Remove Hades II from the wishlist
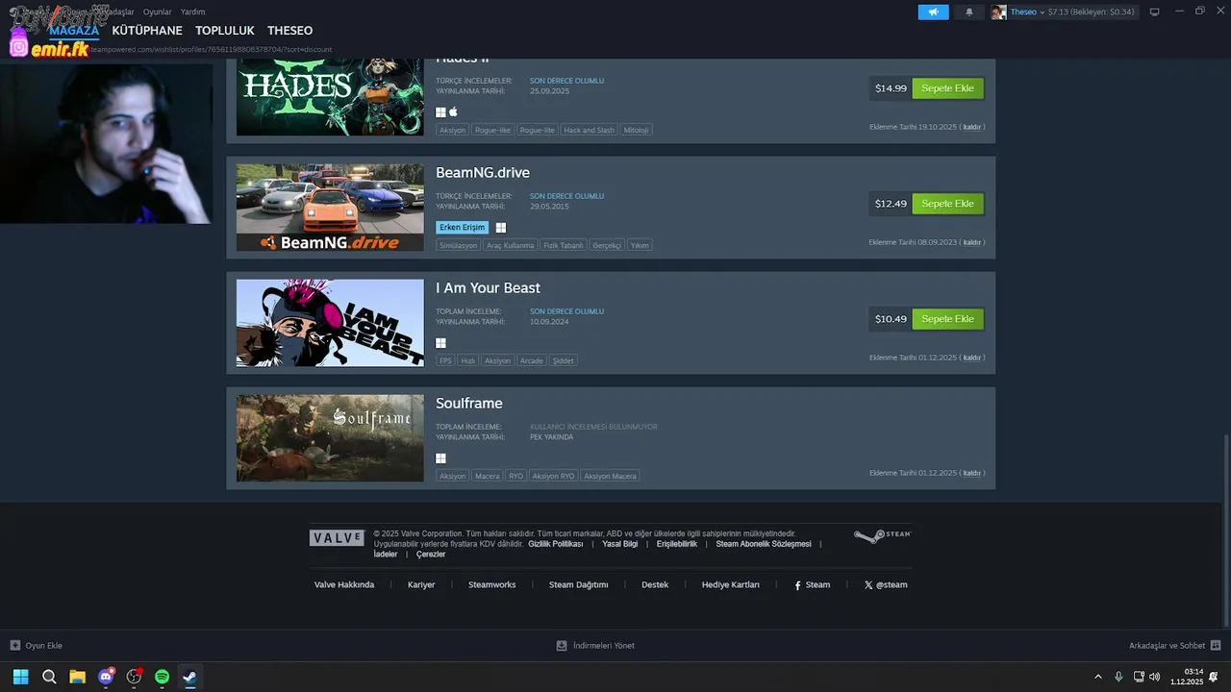Viewport: 1231px width, 692px height. [x=972, y=127]
